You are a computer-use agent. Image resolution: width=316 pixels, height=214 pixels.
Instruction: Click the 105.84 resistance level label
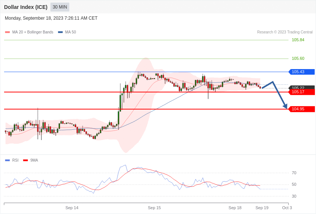(x=298, y=40)
